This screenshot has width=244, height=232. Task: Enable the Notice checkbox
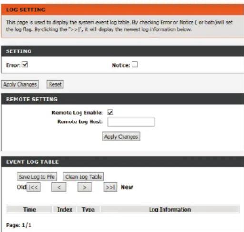tap(134, 64)
